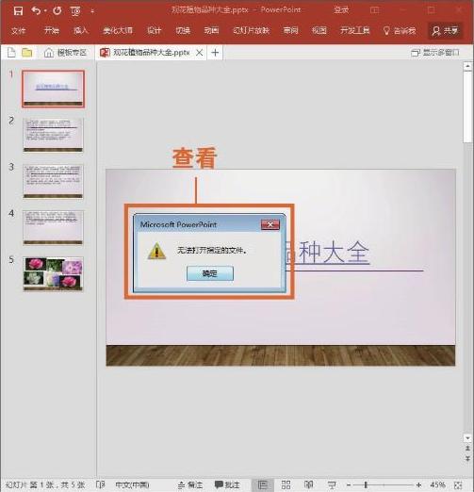The width and height of the screenshot is (474, 492).
Task: Click the warning icon in the dialog
Action: (x=156, y=251)
